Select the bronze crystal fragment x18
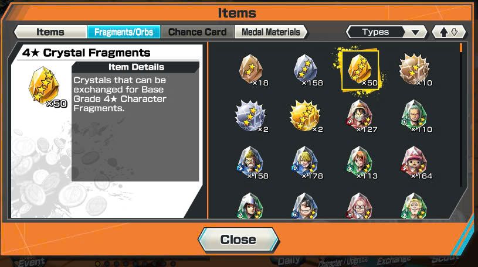 tap(251, 70)
